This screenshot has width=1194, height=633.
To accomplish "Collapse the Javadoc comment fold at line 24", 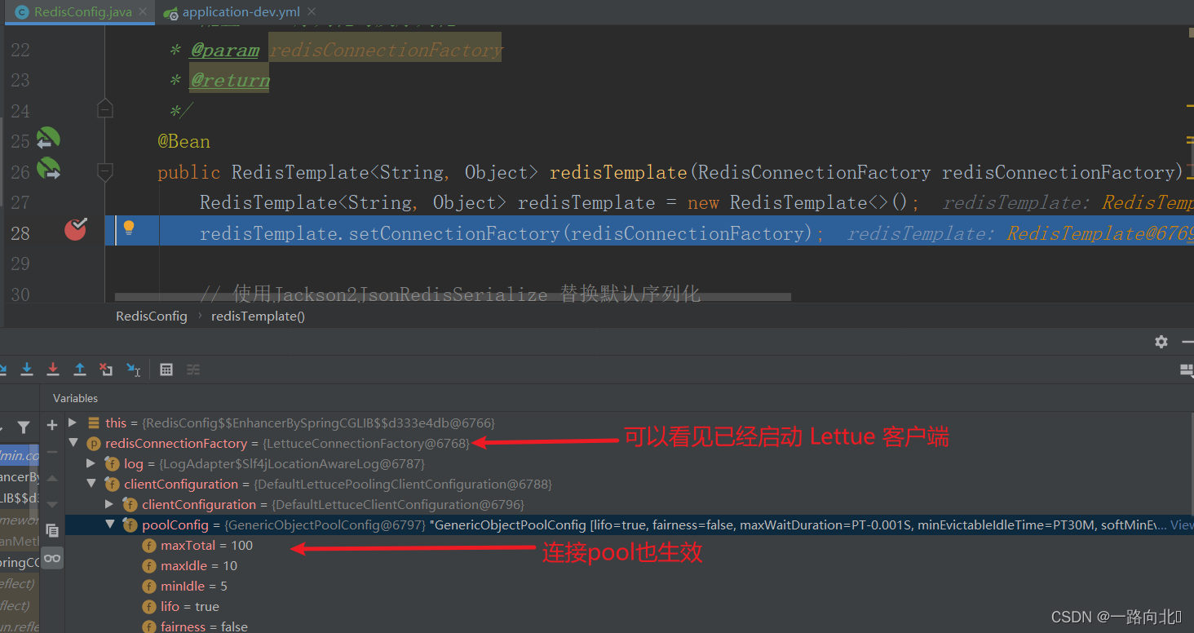I will pos(104,108).
